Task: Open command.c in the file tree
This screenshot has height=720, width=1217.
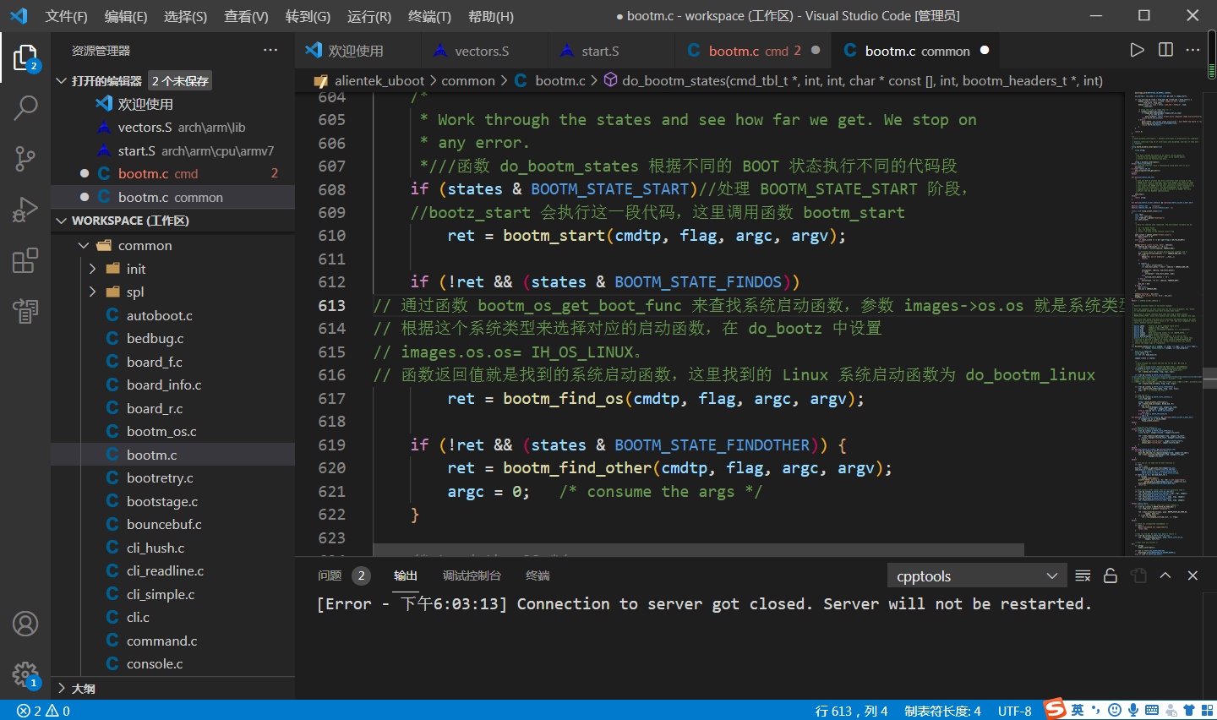Action: 173,641
